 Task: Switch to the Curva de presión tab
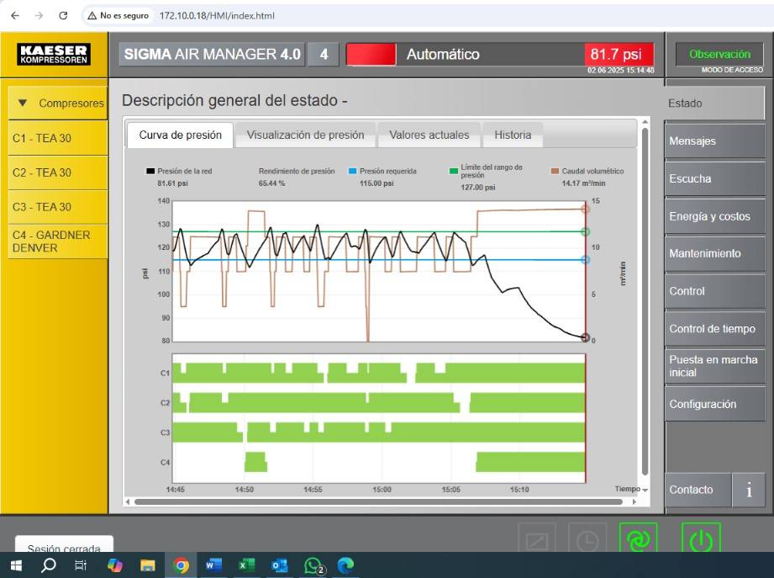tap(180, 135)
